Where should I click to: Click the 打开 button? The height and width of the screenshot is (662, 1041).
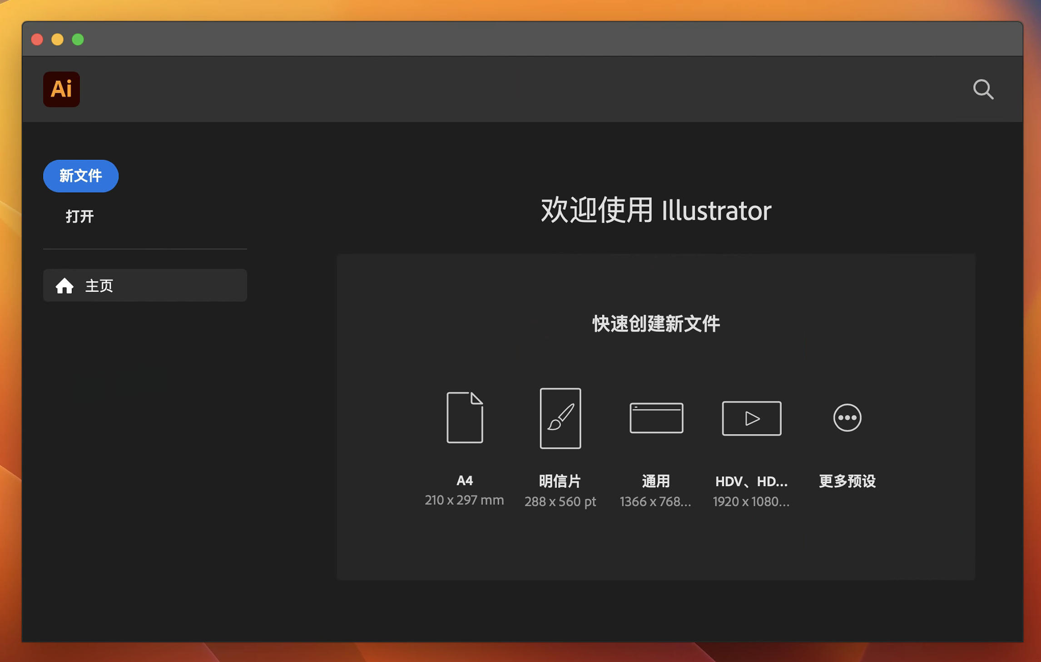[x=79, y=216]
